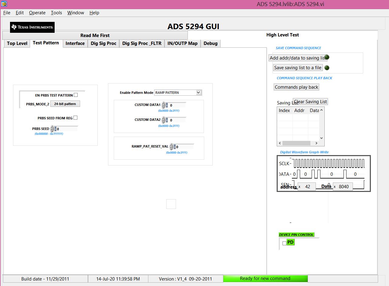Click the Data column header in Saving List
Viewport: 389px width, 286px height.
[x=314, y=111]
